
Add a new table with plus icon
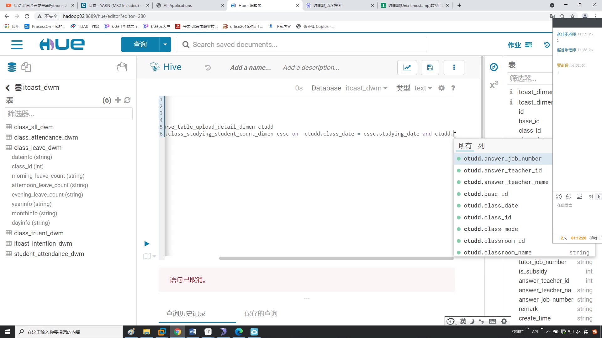click(x=118, y=100)
